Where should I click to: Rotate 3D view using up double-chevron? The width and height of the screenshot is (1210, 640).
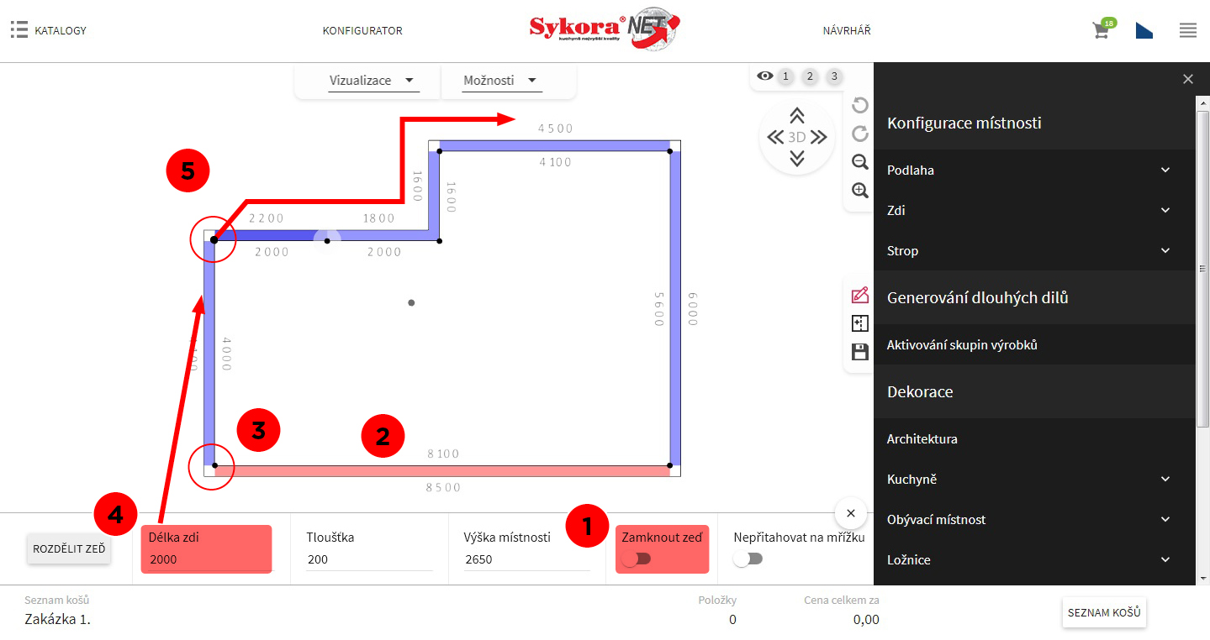pyautogui.click(x=796, y=116)
